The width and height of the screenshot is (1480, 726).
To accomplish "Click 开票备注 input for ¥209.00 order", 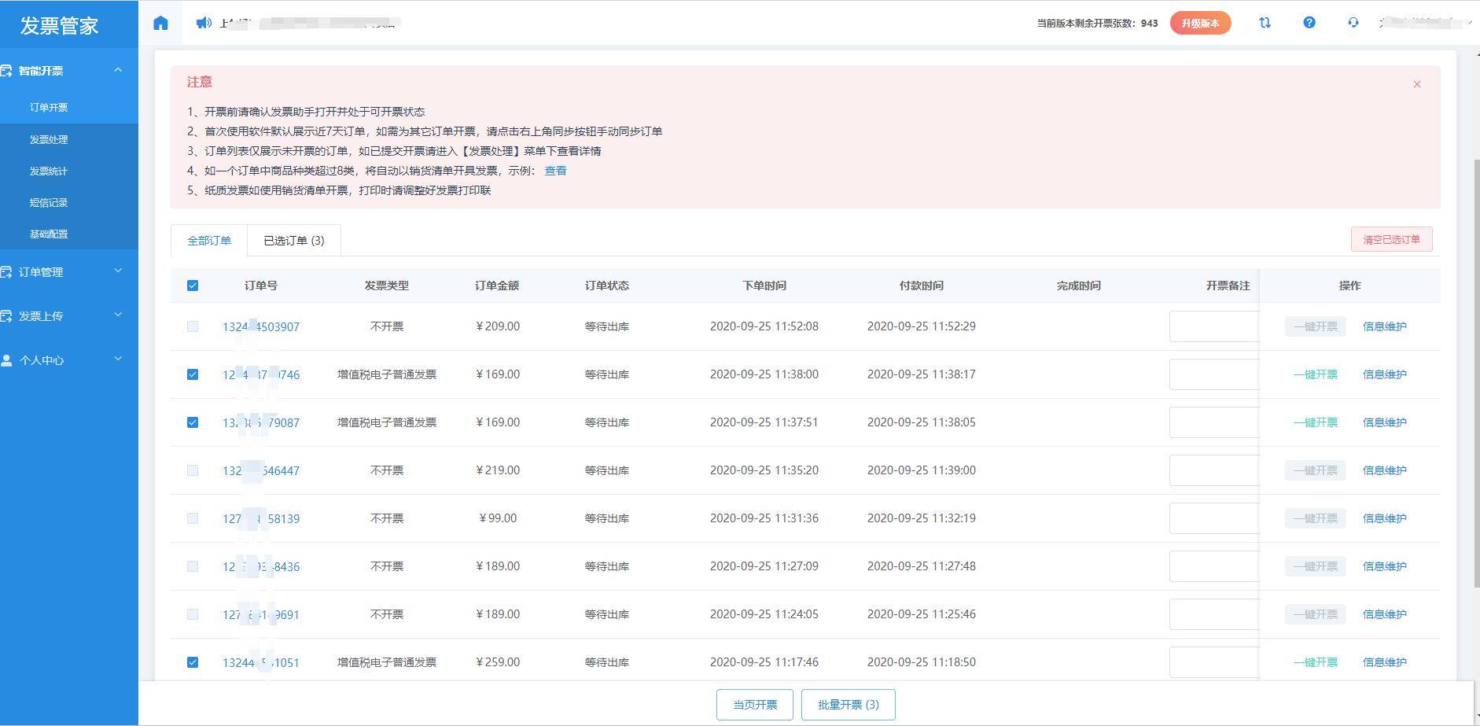I will tap(1213, 326).
